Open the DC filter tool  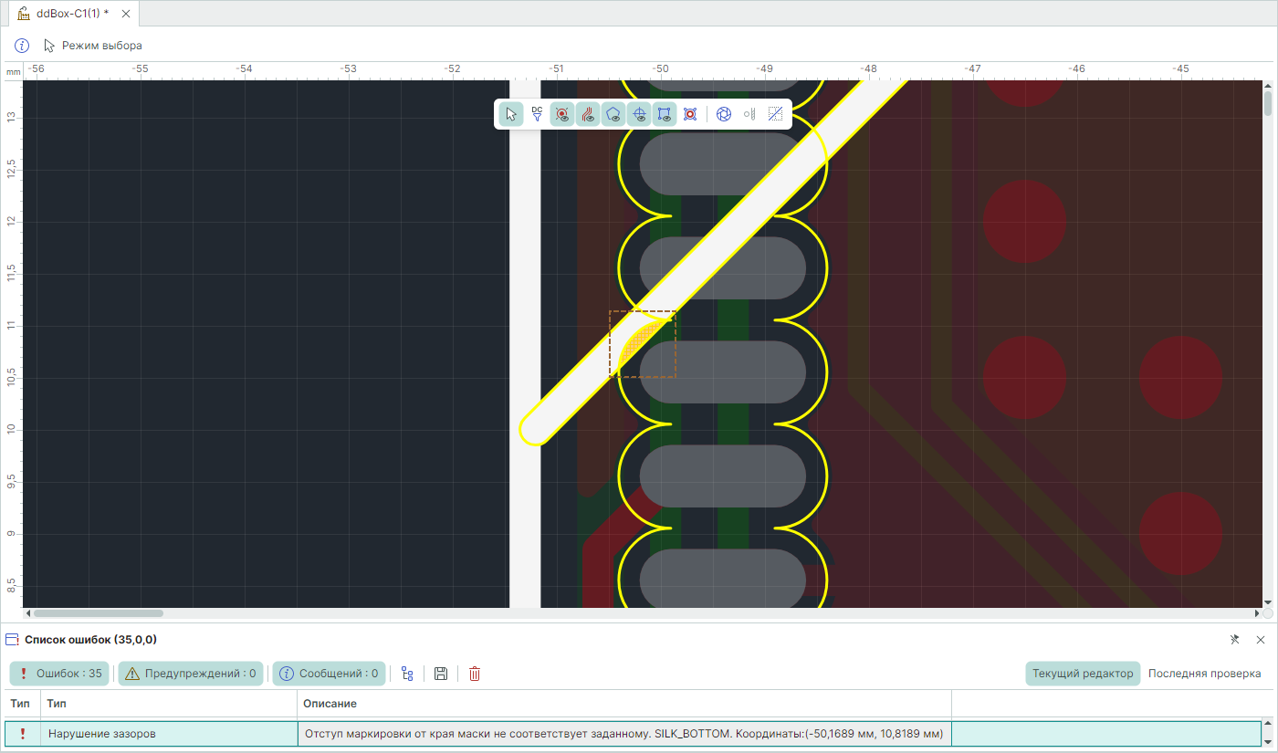537,114
